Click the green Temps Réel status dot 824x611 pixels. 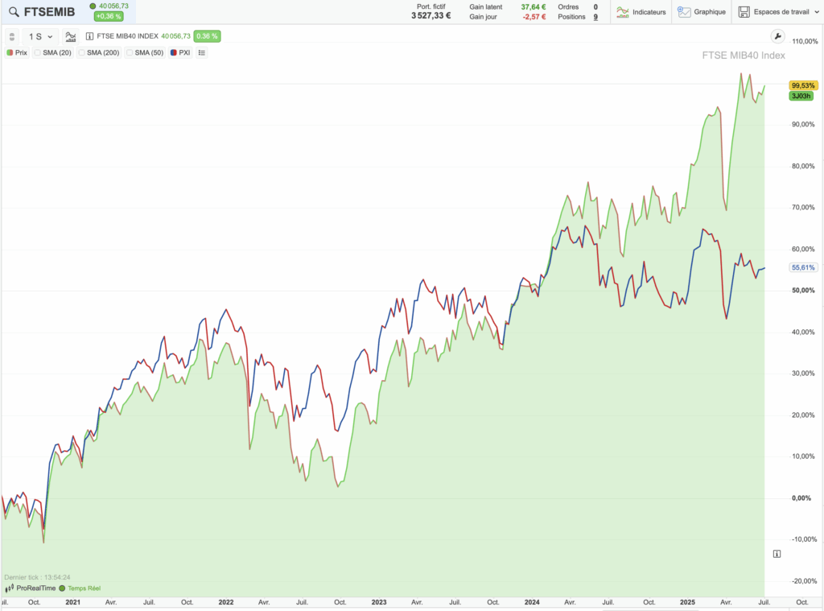62,588
